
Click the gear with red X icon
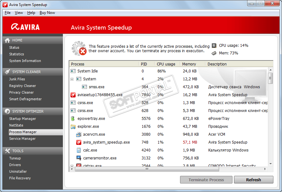(79, 48)
